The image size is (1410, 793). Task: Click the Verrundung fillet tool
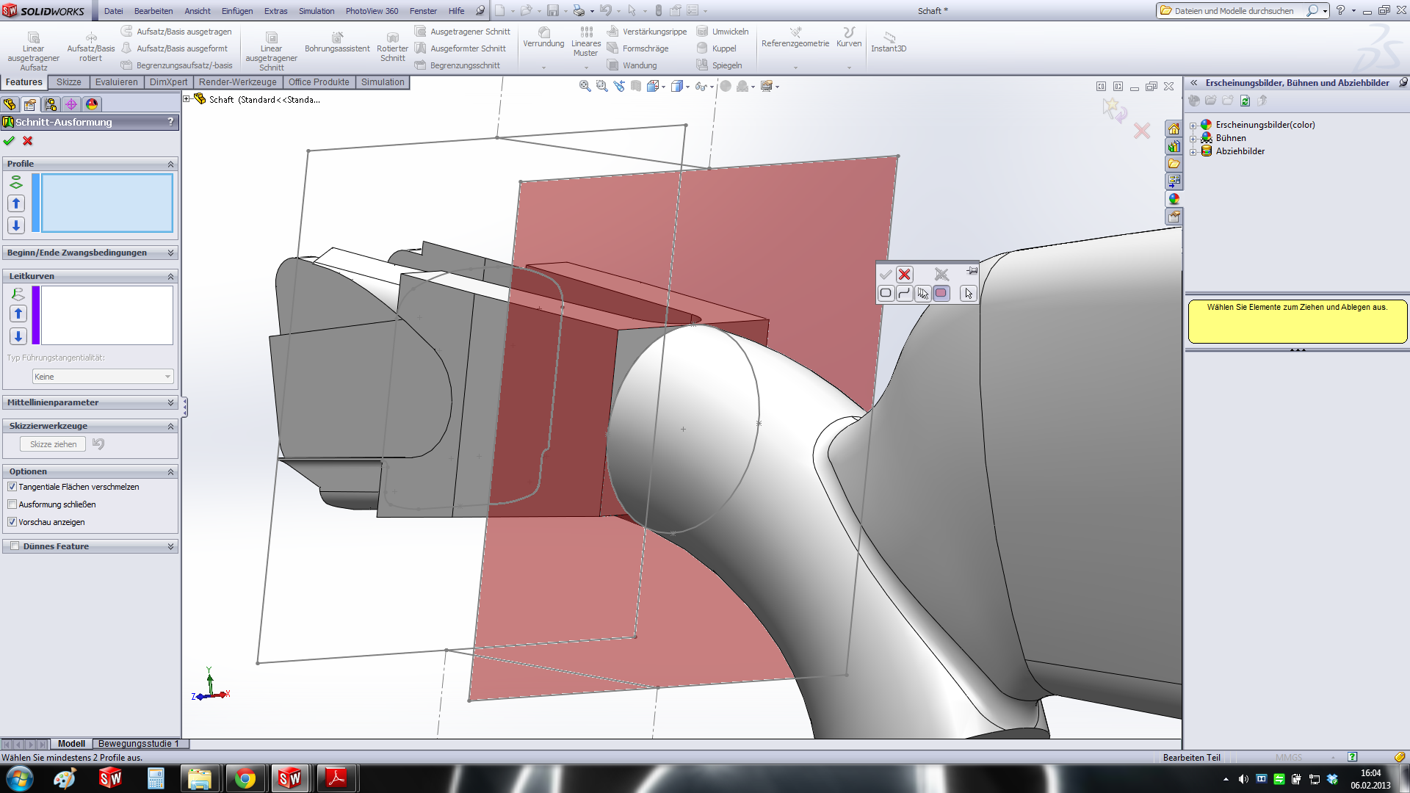tap(543, 37)
